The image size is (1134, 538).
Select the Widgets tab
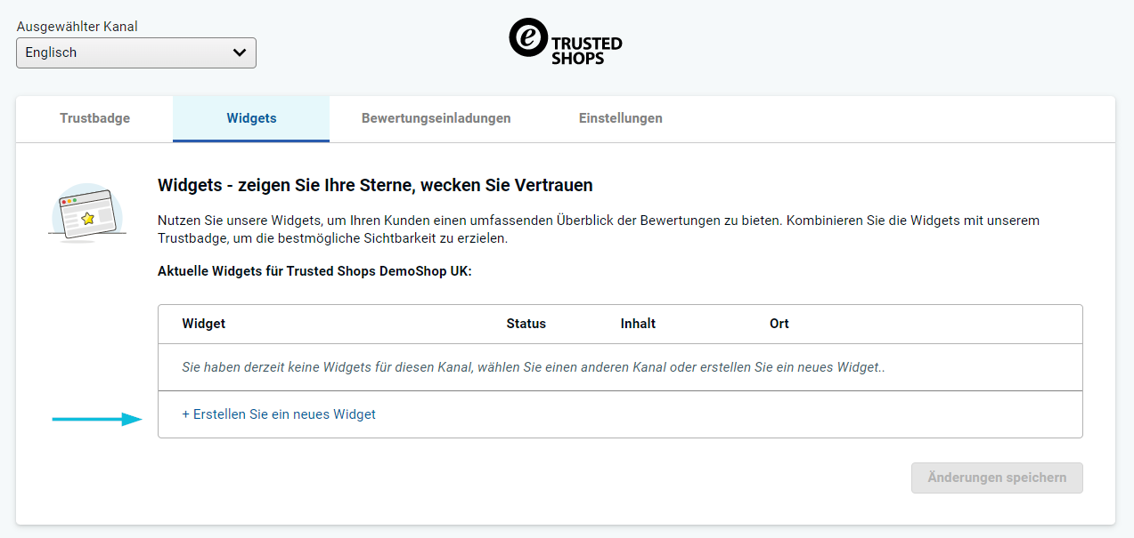click(251, 118)
